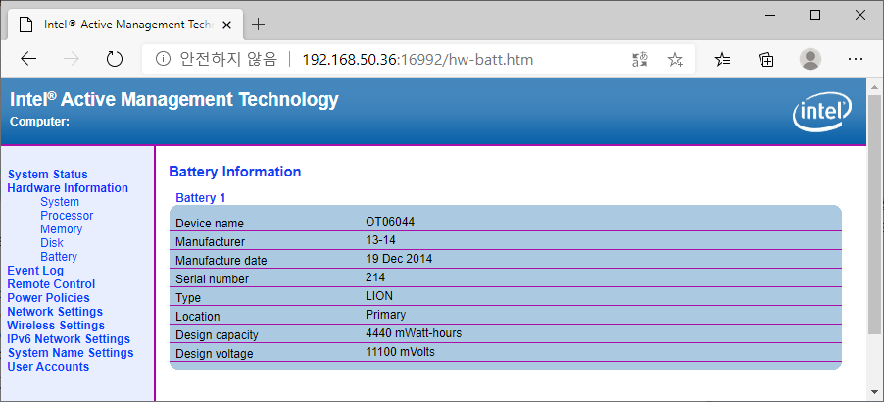Click the manufacturer value 13-14
This screenshot has width=884, height=402.
380,240
